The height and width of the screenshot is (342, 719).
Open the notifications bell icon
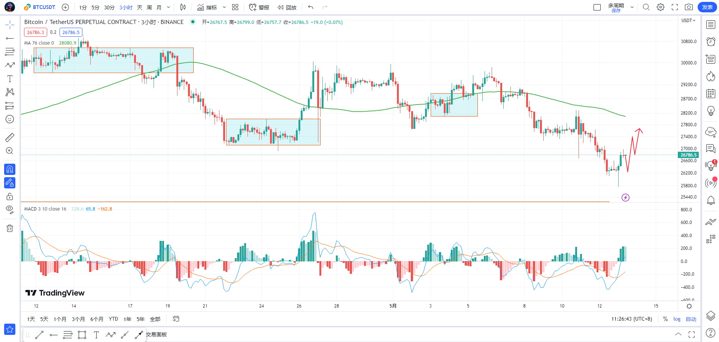(x=710, y=200)
